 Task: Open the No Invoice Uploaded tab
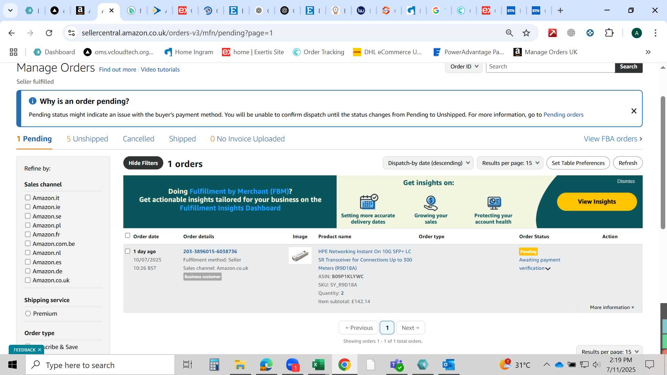point(247,139)
